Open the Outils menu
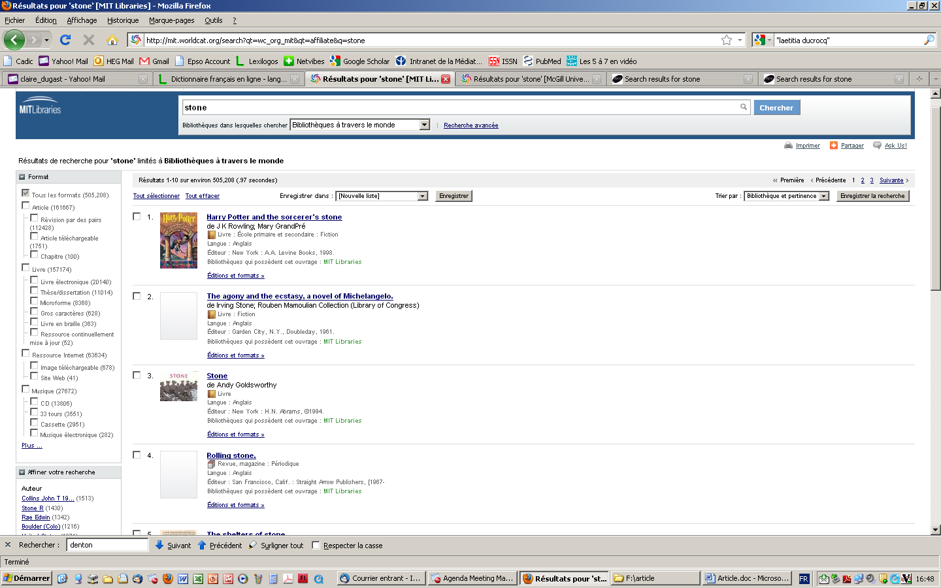 point(214,20)
